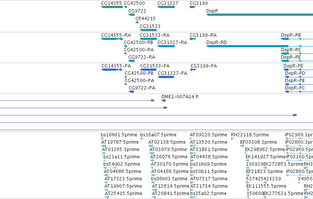Viewport: 313px width, 199px height.
Task: Select the DopR-RD transcript bar
Action: pos(247,46)
